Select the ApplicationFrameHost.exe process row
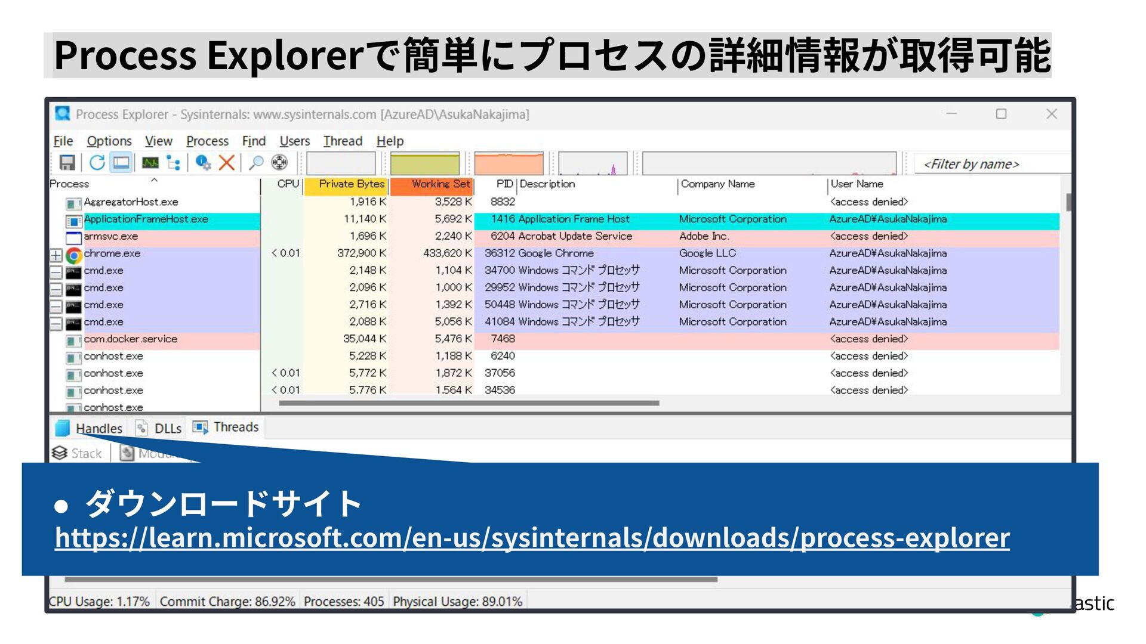Viewport: 1146px width, 644px height. point(146,219)
